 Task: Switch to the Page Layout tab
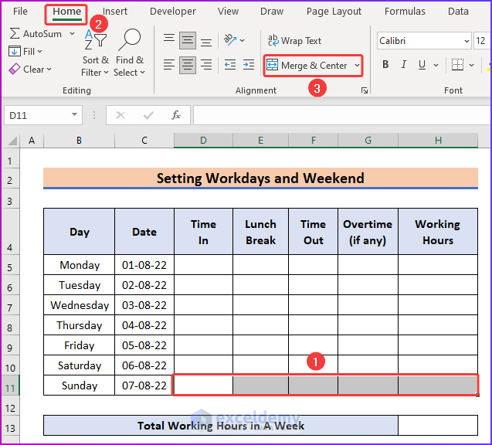(334, 12)
